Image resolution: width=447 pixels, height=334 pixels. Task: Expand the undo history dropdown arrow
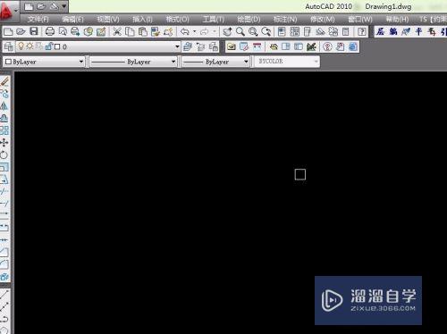[195, 31]
